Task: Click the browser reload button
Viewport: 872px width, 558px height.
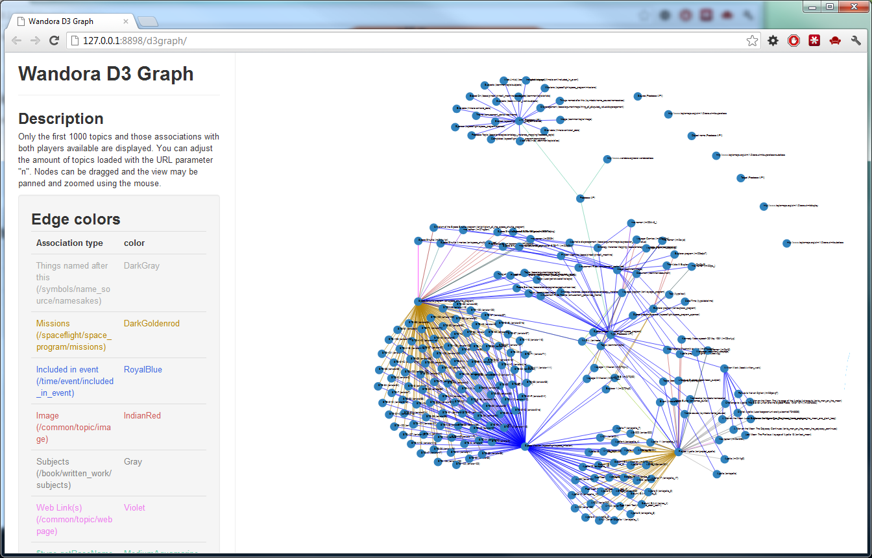Action: 54,41
